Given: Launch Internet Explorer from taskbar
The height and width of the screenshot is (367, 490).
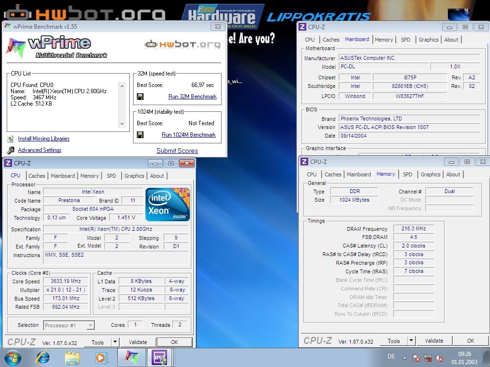Looking at the screenshot, I should click(43, 357).
